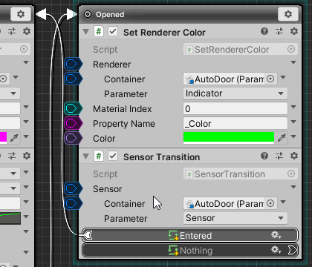Click the cyan Material Index port icon
This screenshot has height=267, width=312.
pos(73,108)
